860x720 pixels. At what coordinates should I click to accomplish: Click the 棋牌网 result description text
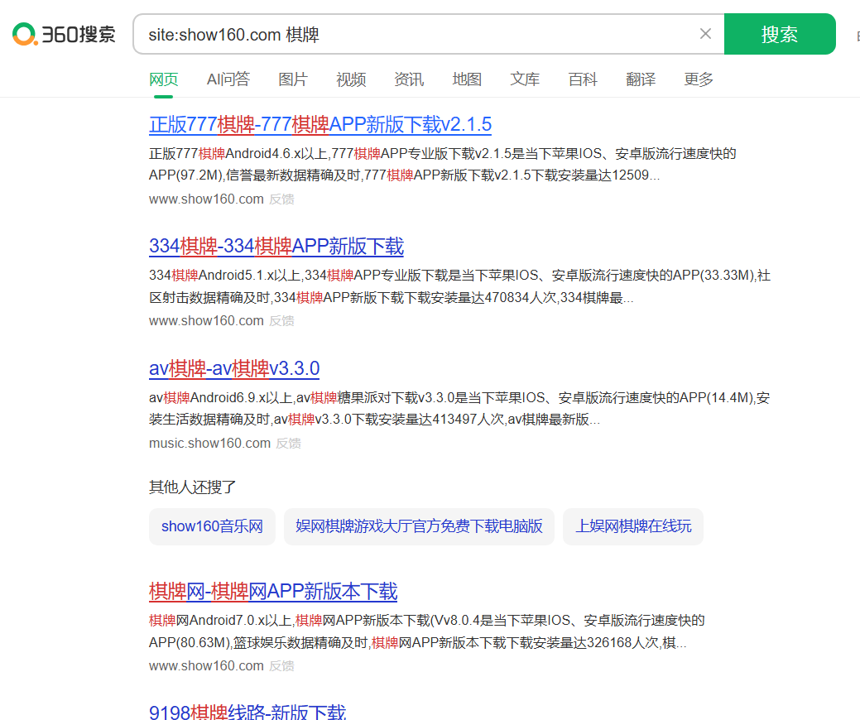pyautogui.click(x=427, y=631)
